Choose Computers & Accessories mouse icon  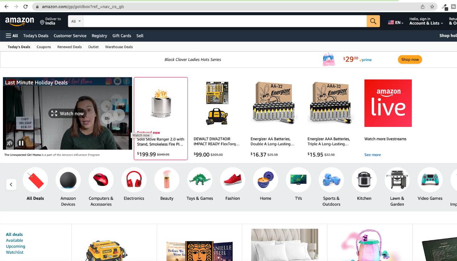101,180
